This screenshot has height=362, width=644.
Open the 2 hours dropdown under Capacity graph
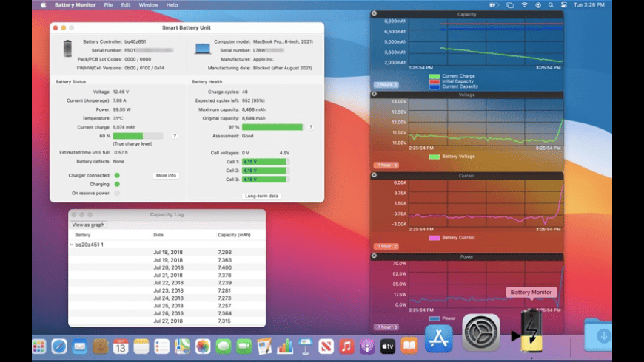click(x=386, y=85)
